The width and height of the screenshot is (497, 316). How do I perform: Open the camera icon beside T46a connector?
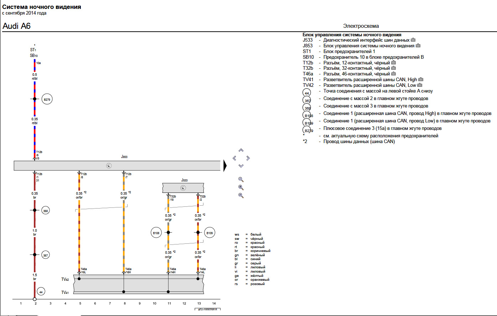click(394, 74)
